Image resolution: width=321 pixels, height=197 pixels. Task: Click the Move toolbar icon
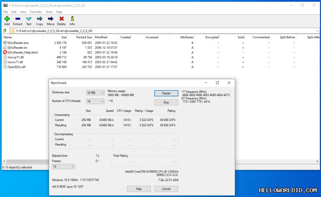coord(51,19)
